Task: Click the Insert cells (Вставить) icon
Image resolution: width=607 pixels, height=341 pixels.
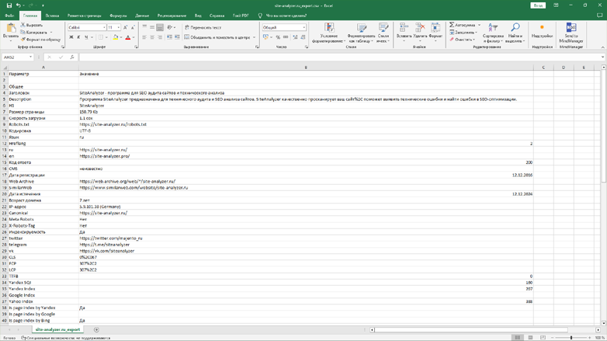Action: (x=404, y=28)
